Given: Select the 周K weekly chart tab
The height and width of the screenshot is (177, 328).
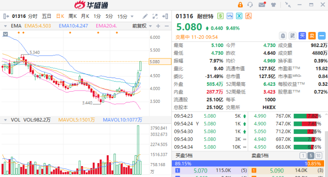Looking at the screenshot, I should tap(72, 16).
